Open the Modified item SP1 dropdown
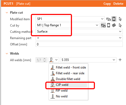126x105 pixels. point(70,19)
